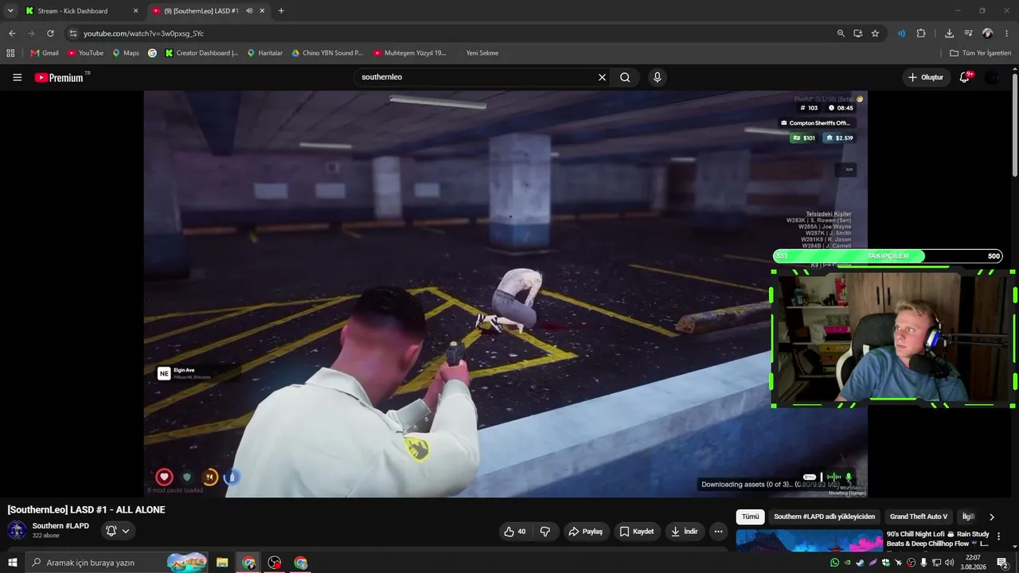
Task: Bookmark this page with the star
Action: (875, 33)
